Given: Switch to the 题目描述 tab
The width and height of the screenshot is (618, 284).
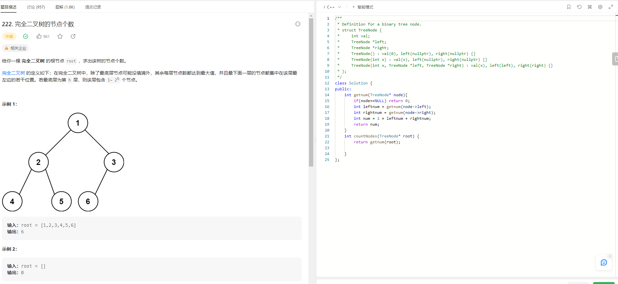Looking at the screenshot, I should click(9, 7).
